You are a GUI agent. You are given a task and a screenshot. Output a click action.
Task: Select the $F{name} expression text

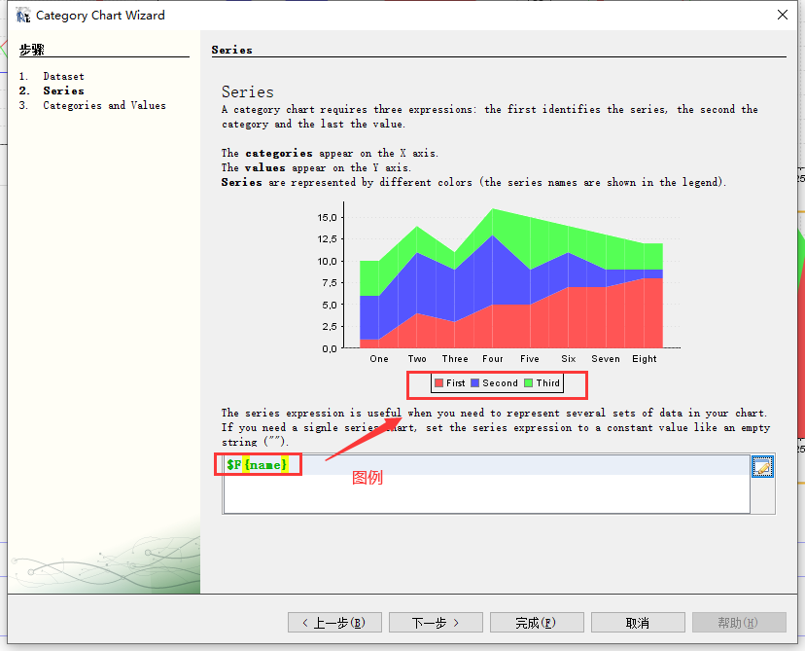(x=258, y=465)
